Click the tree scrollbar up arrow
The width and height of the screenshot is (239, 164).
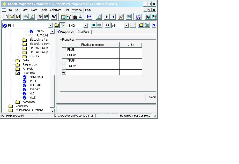click(x=52, y=31)
